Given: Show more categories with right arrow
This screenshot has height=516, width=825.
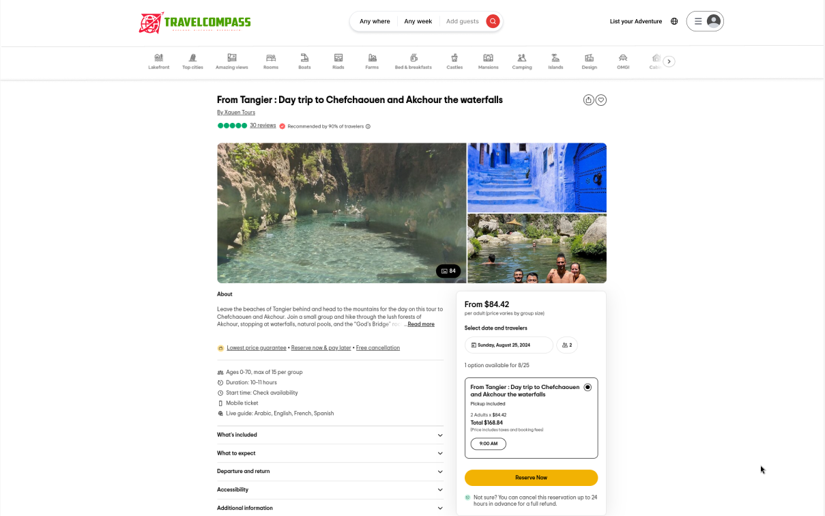Looking at the screenshot, I should (669, 61).
